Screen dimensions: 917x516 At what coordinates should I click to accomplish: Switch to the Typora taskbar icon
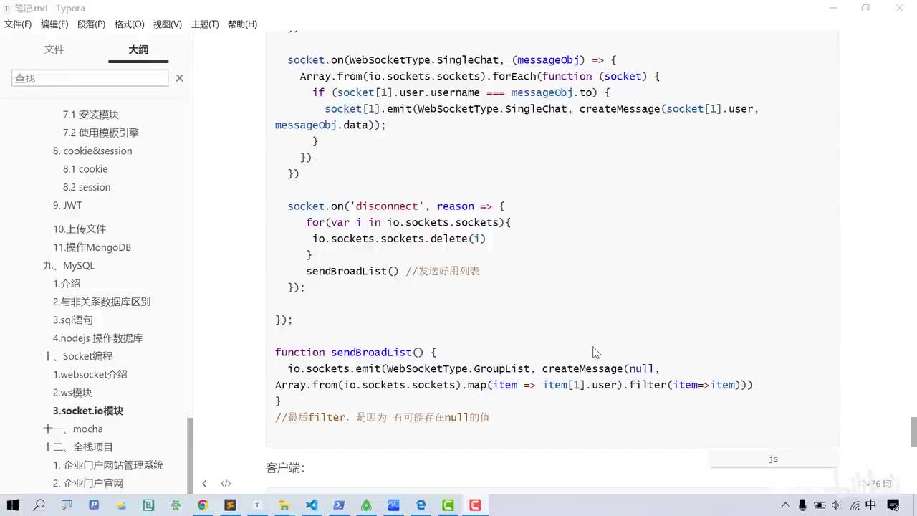257,505
